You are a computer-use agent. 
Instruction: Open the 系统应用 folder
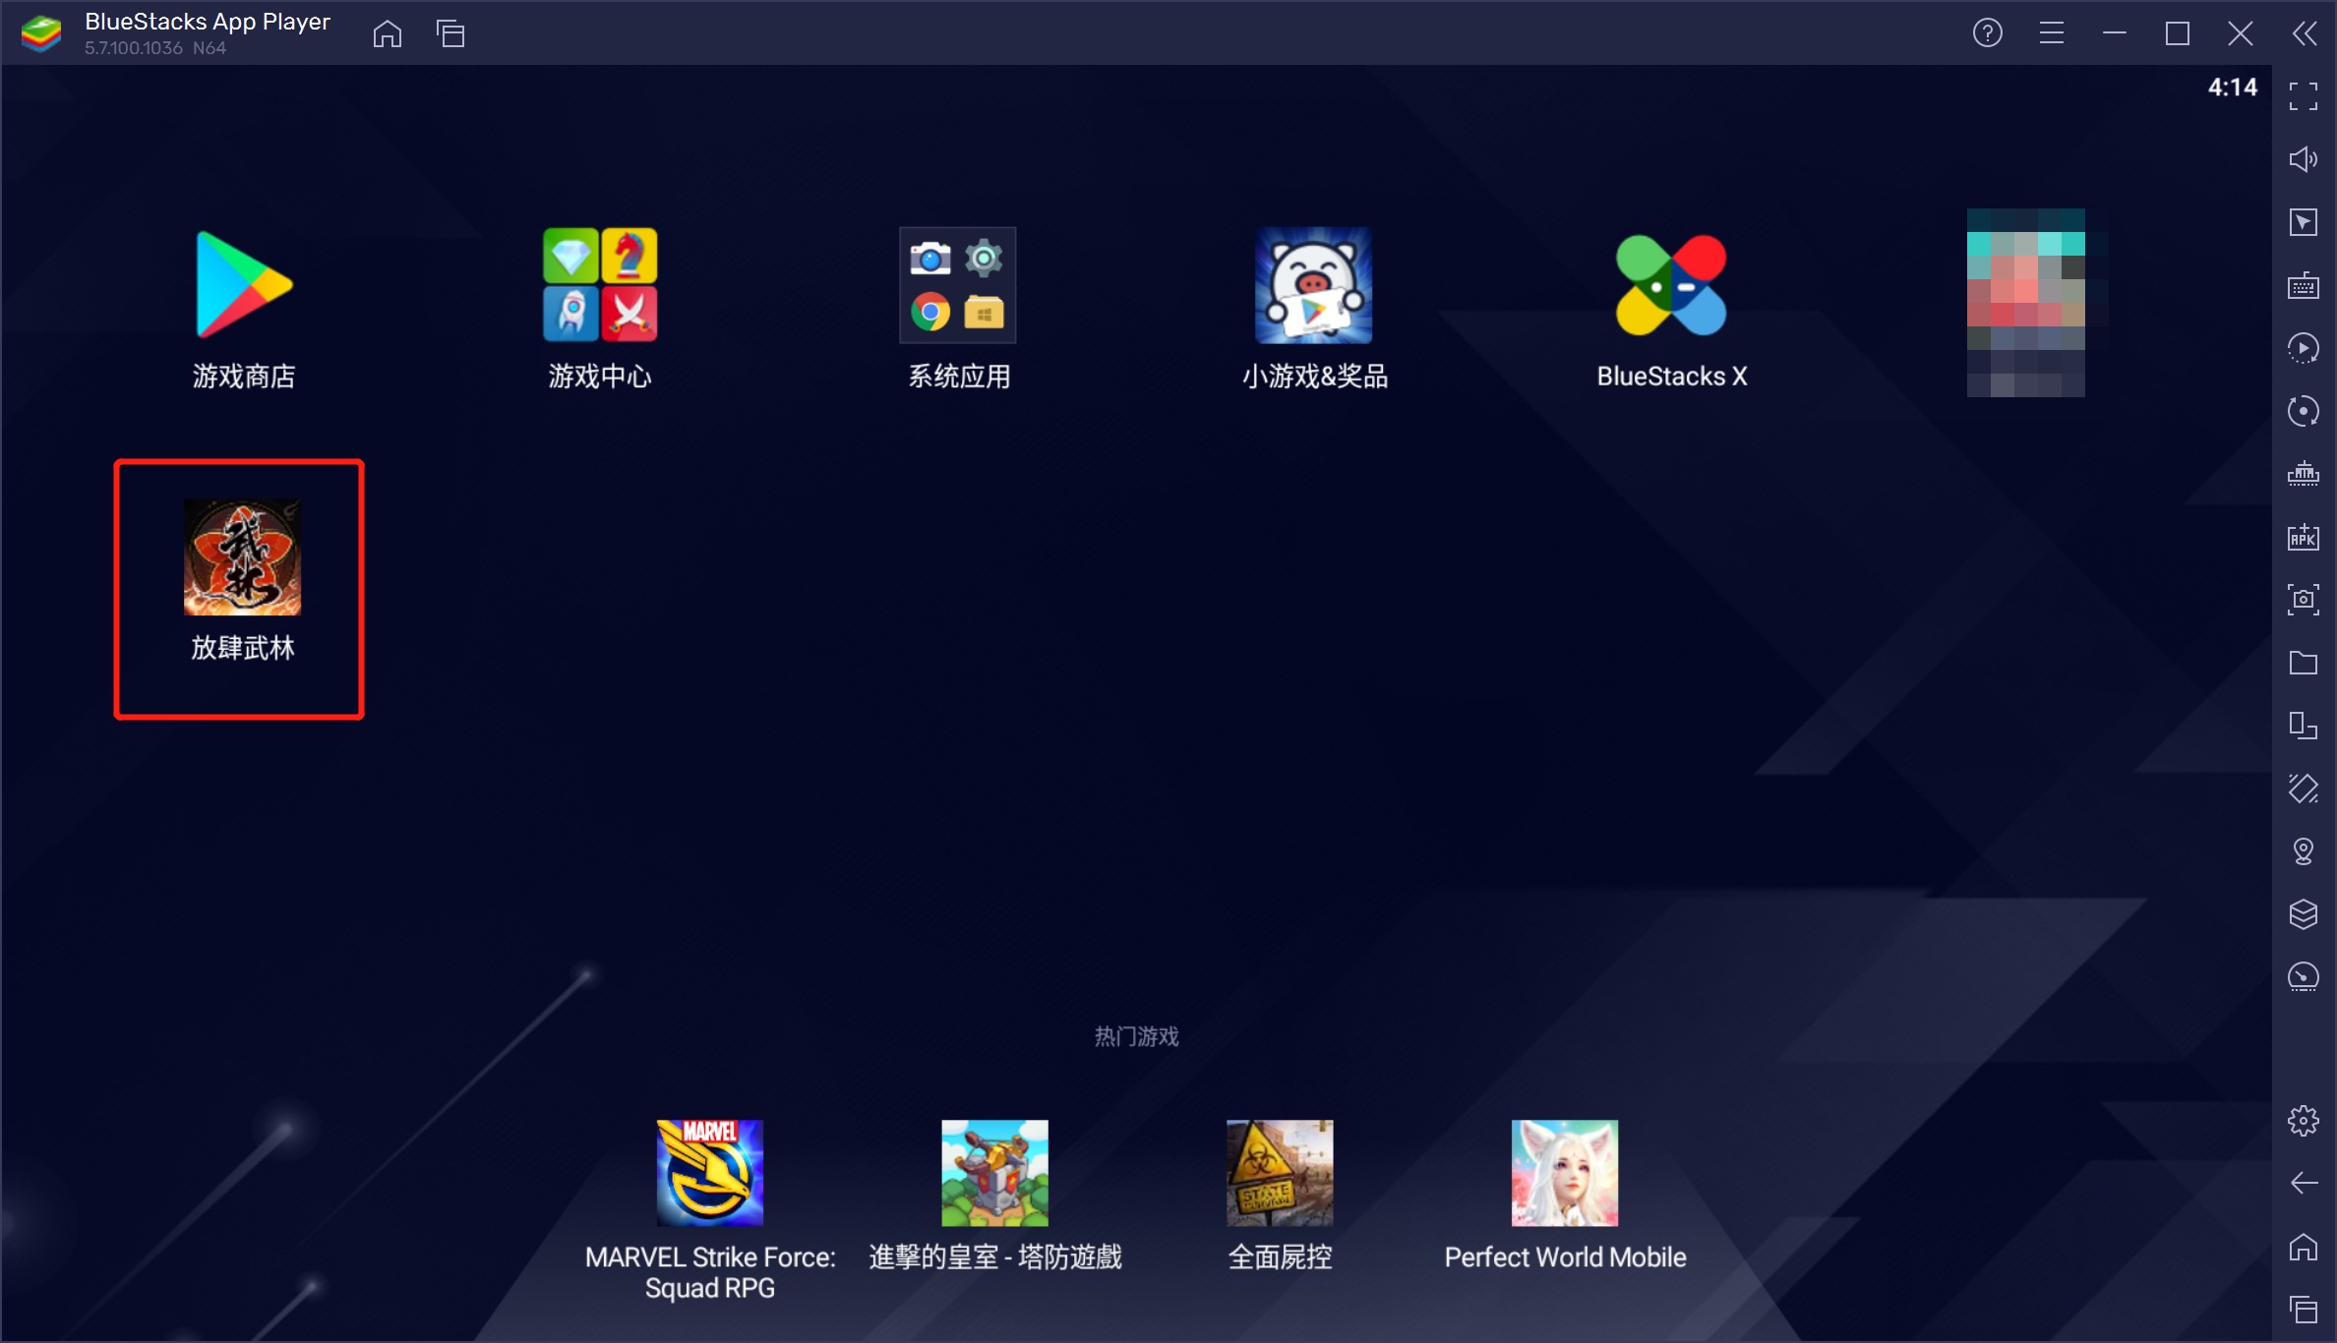coord(958,308)
